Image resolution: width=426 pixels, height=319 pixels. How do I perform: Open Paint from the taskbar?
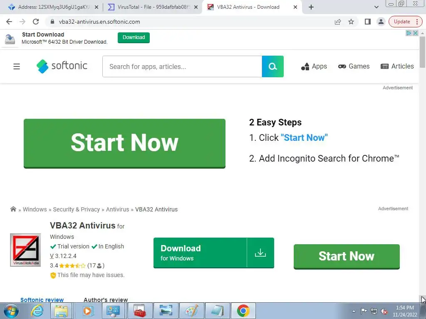191,311
